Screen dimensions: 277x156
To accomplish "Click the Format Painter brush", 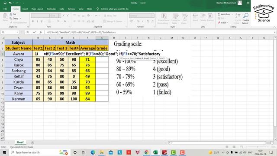I will coord(11,23).
